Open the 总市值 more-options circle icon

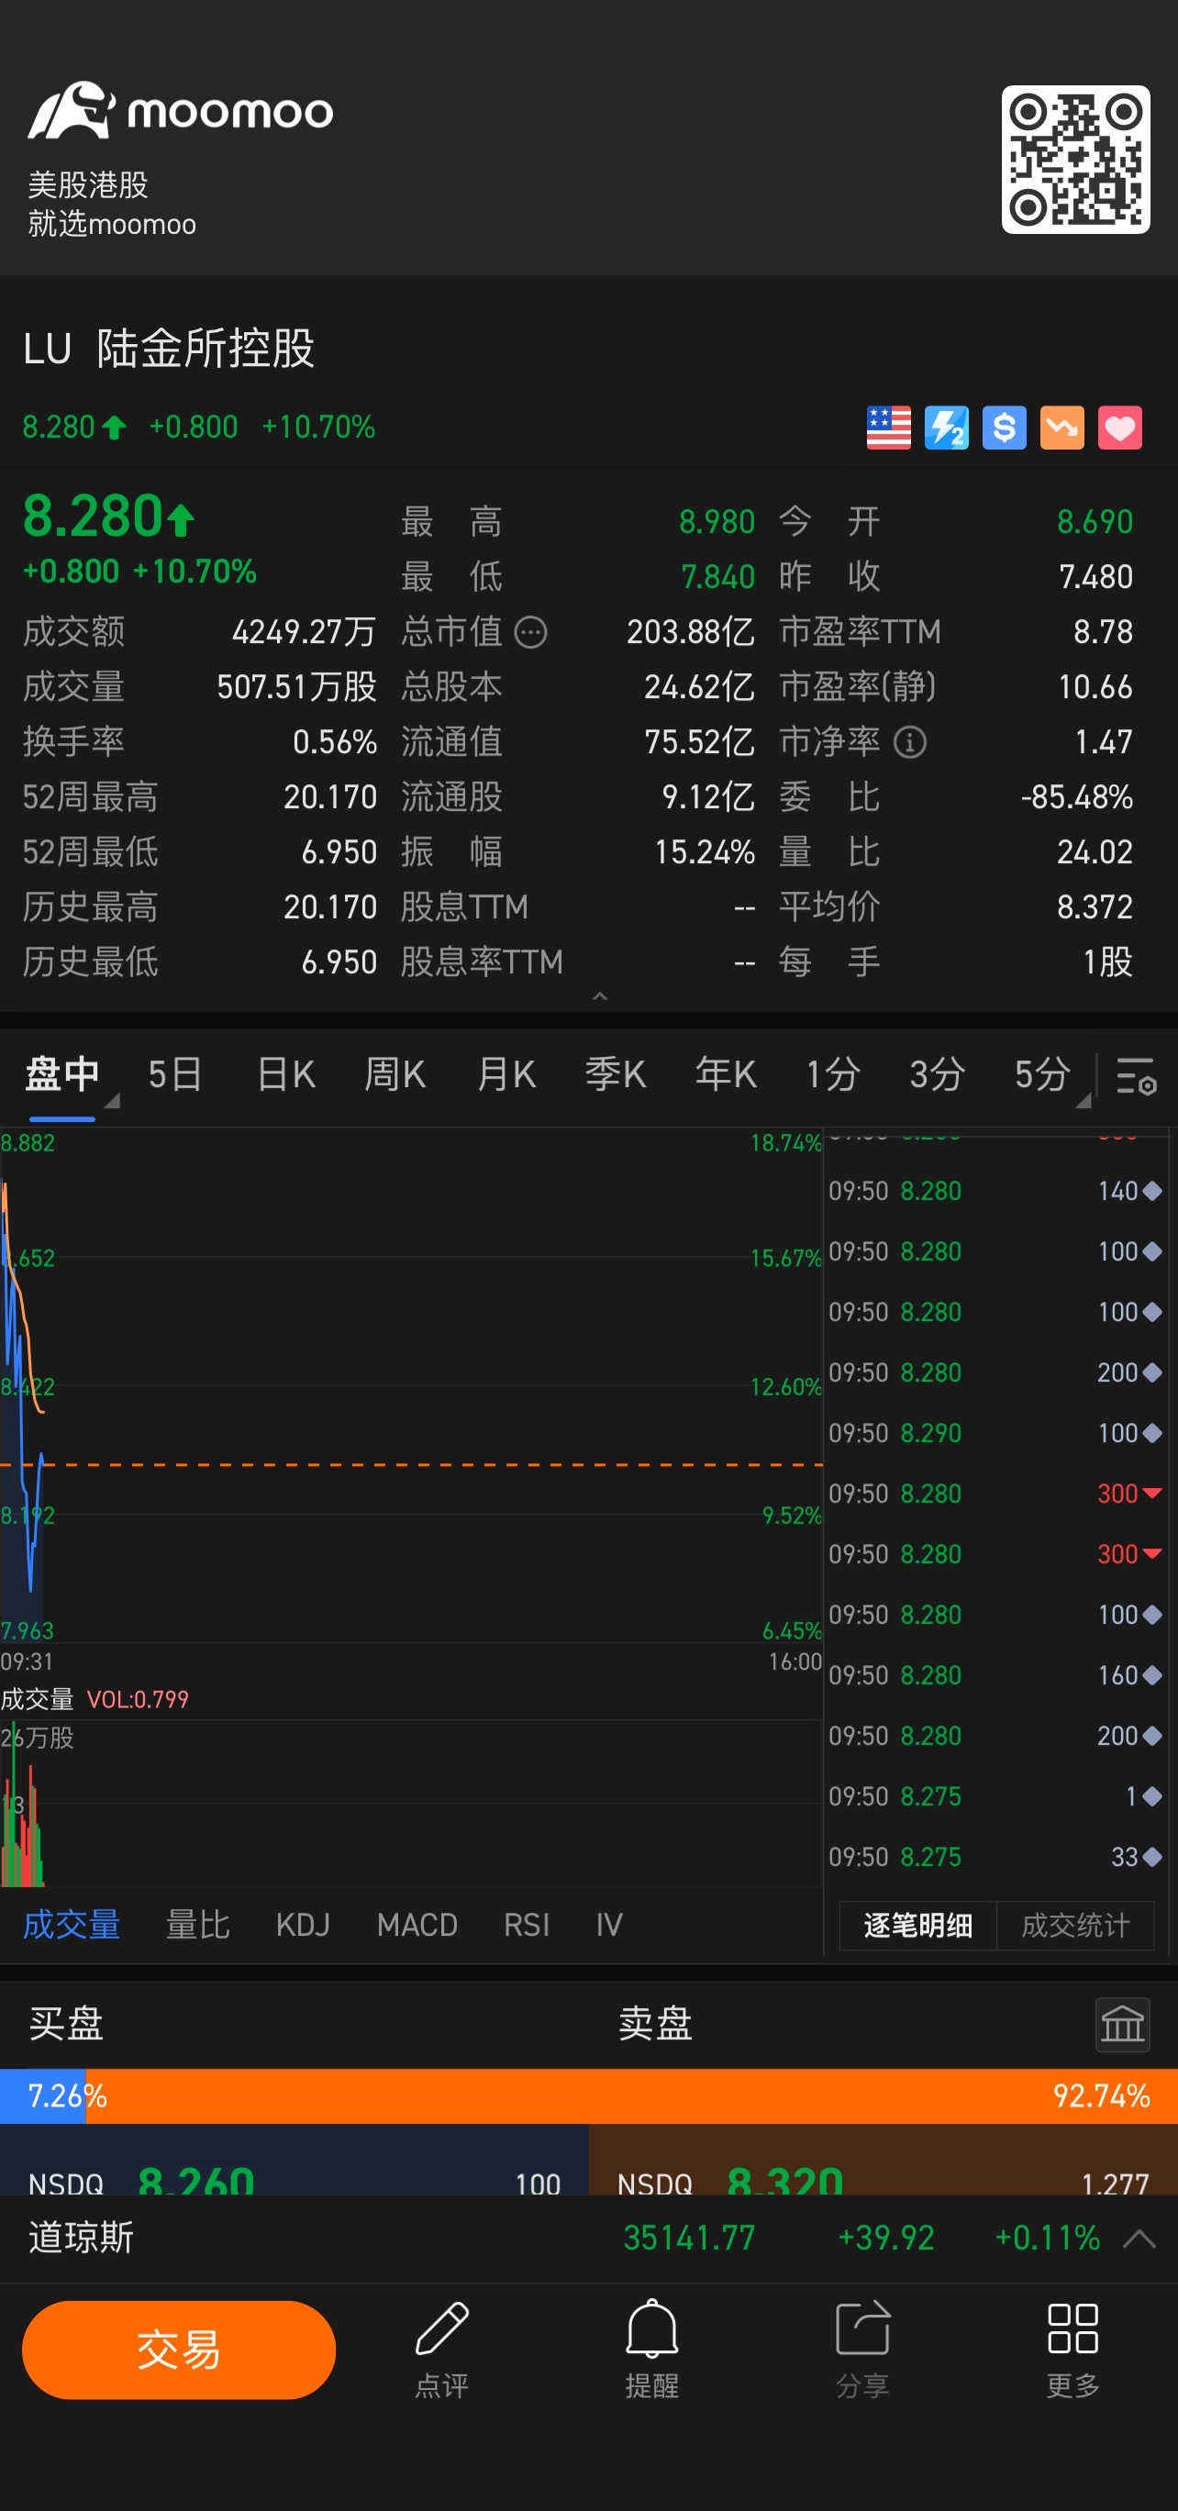click(530, 633)
